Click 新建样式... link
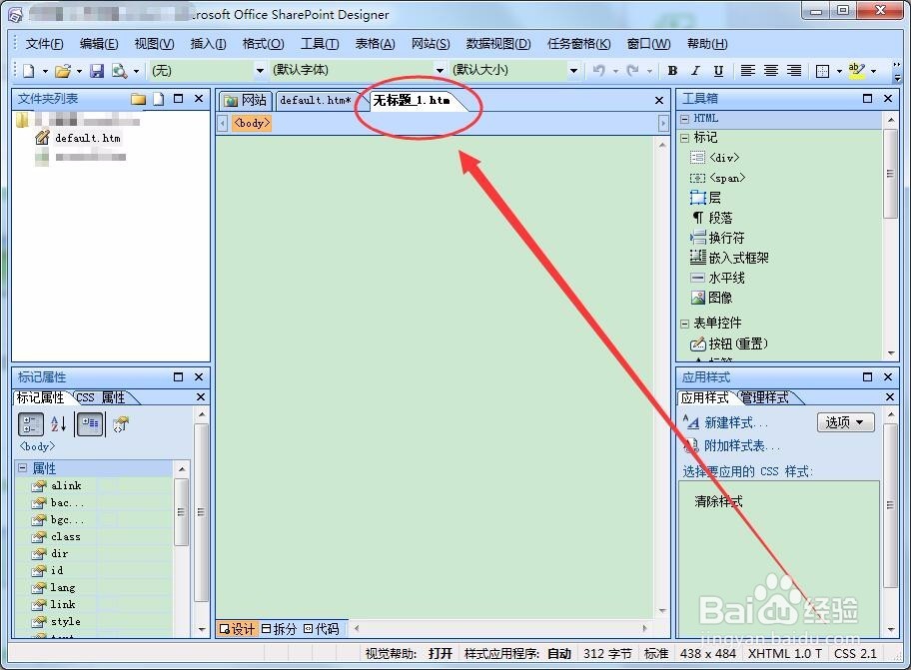Image resolution: width=911 pixels, height=670 pixels. click(x=735, y=422)
